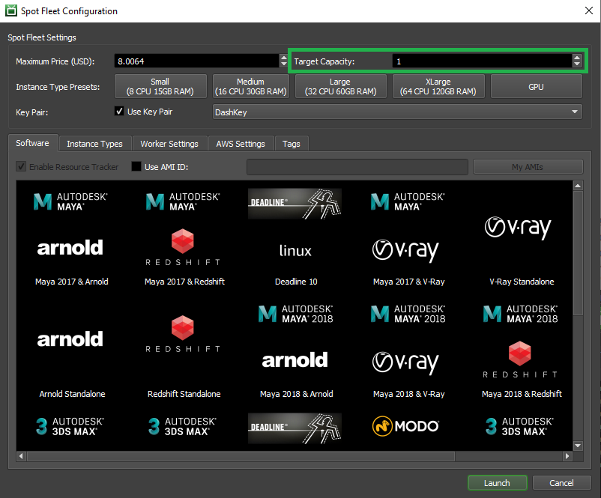
Task: Apply the Medium instance preset
Action: coord(251,87)
